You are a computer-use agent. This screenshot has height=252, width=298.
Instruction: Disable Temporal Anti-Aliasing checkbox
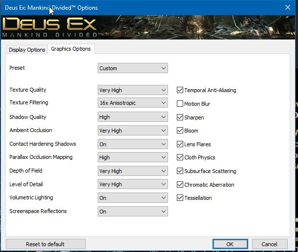point(180,90)
